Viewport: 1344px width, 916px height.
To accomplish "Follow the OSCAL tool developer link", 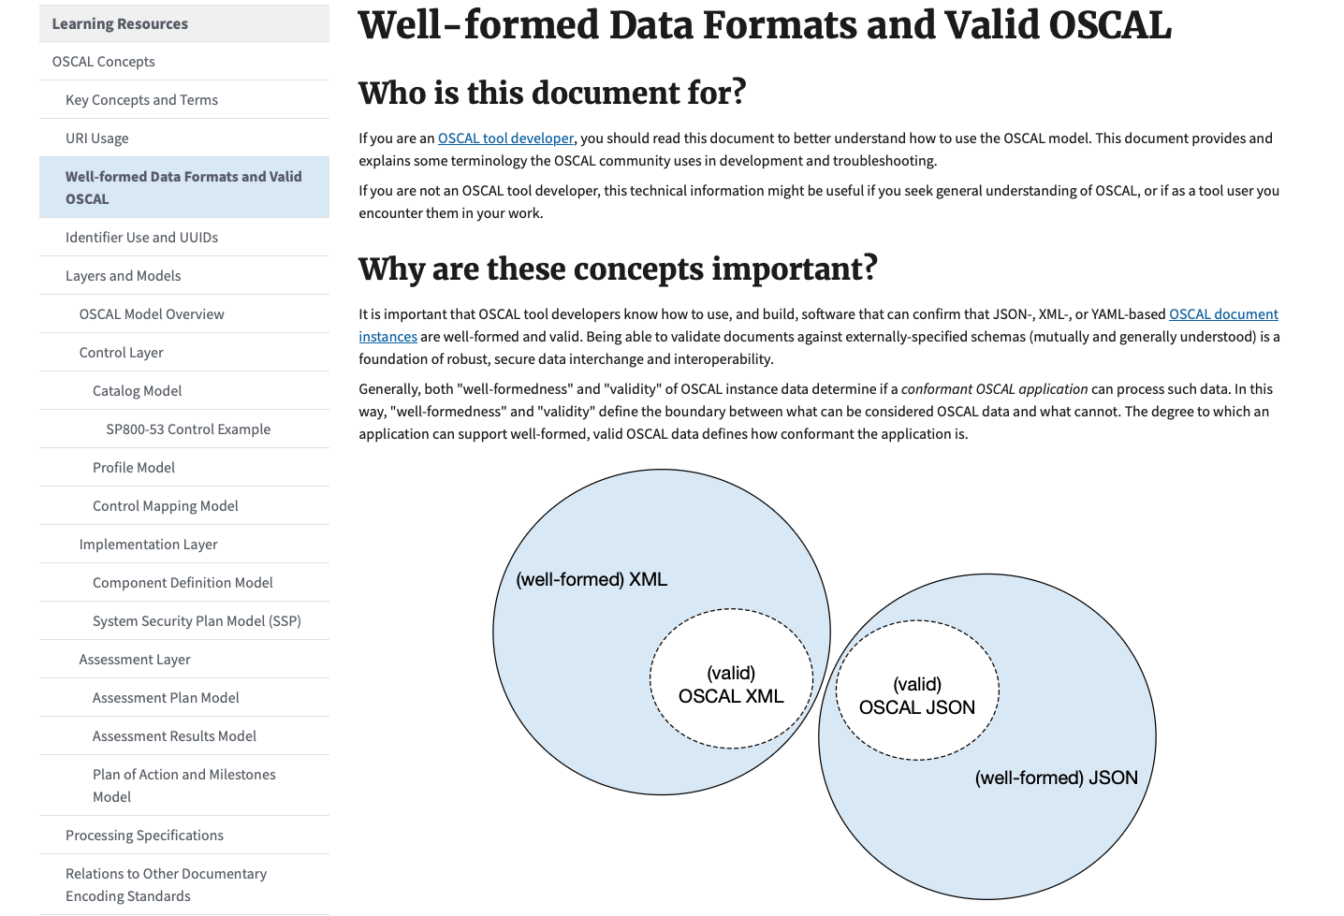I will [505, 138].
